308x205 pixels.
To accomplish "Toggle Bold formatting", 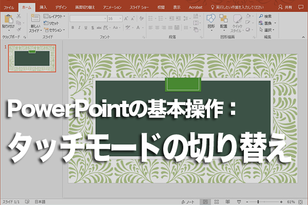I will click(73, 28).
